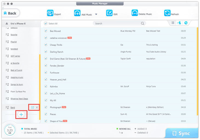Click the Export icon
Screen dimensions: 200x140
[x=50, y=13]
